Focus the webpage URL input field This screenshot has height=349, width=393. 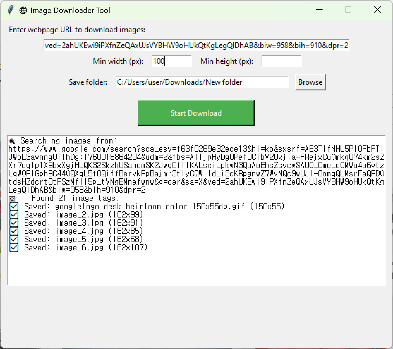pos(196,46)
